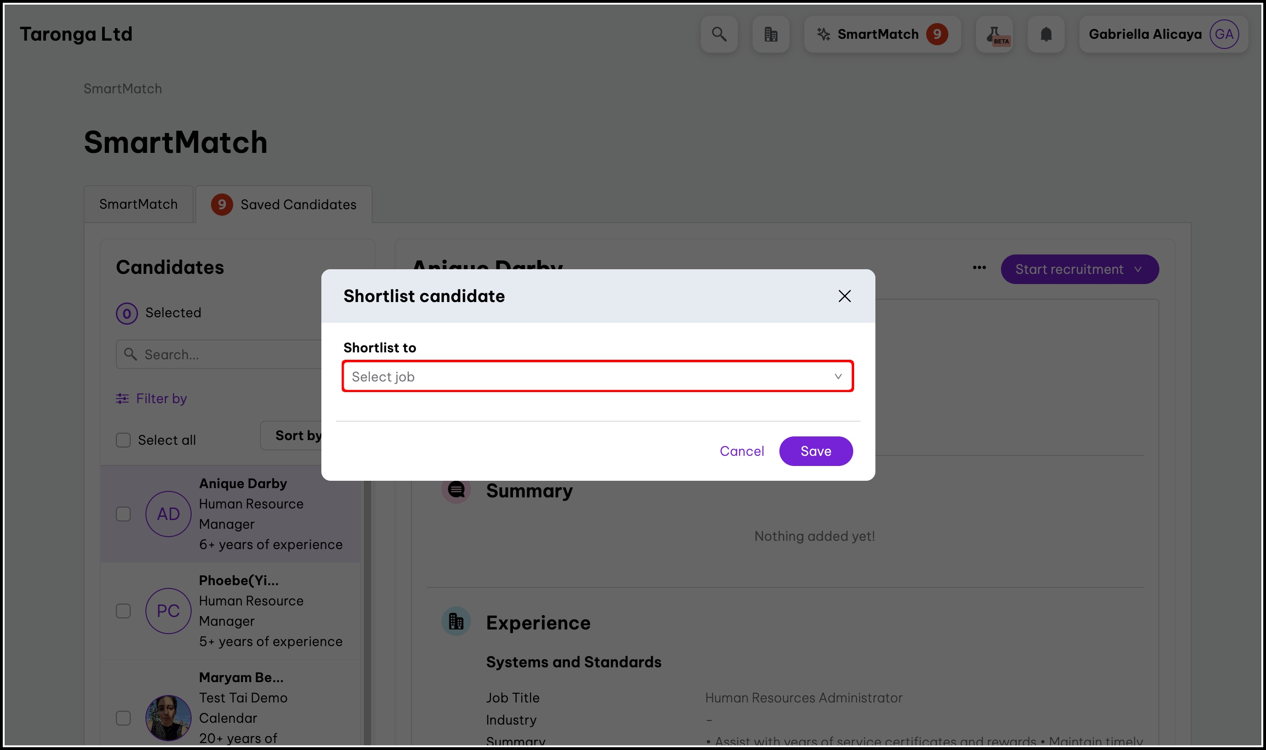Click the GA user avatar icon
Image resolution: width=1266 pixels, height=750 pixels.
(1224, 34)
